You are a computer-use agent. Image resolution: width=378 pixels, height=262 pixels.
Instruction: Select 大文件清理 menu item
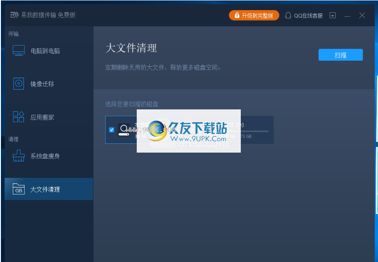pyautogui.click(x=49, y=189)
